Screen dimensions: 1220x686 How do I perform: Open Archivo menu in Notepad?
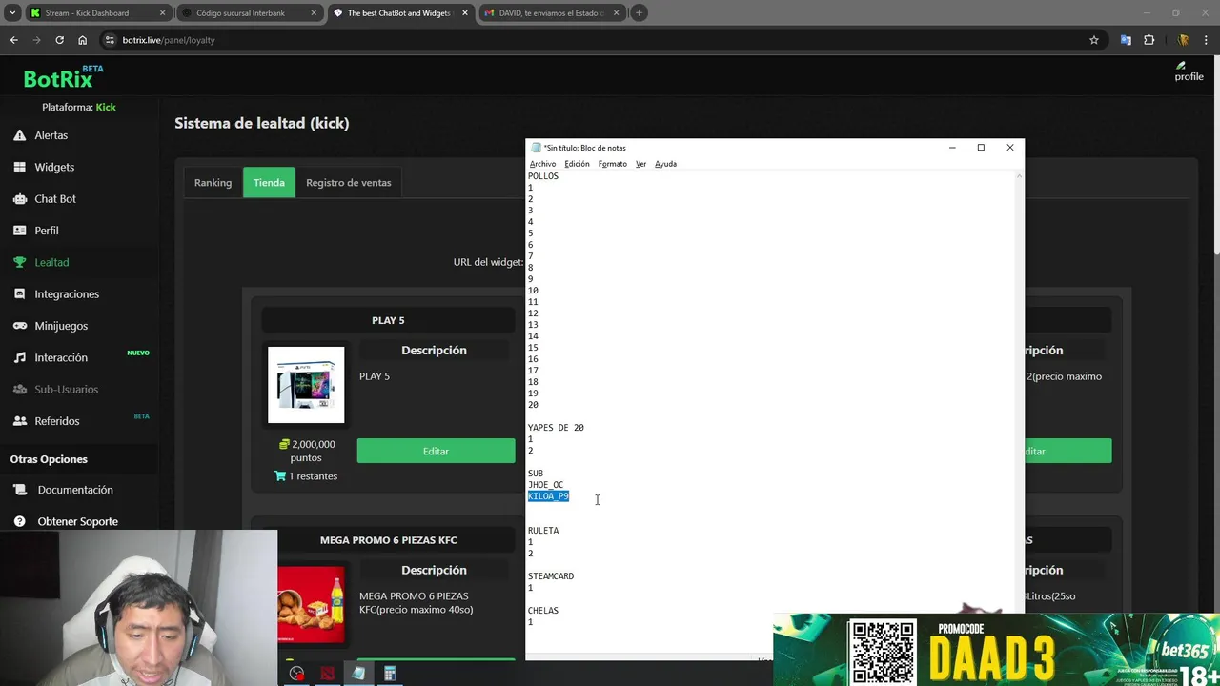point(542,164)
